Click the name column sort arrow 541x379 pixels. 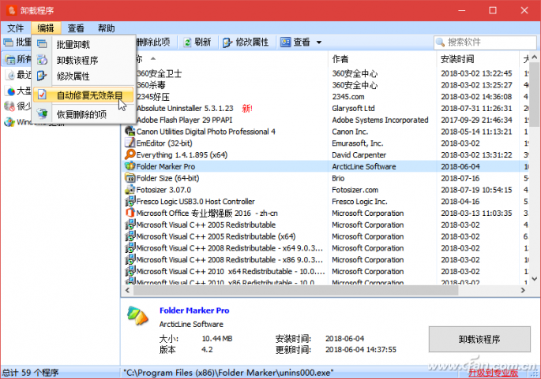click(x=153, y=59)
